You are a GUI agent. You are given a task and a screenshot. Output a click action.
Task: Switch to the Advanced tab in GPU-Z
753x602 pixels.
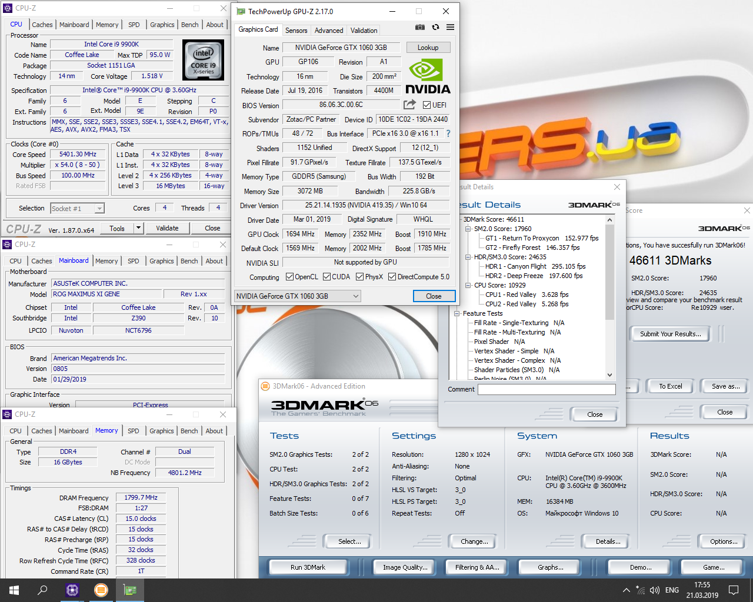coord(329,31)
